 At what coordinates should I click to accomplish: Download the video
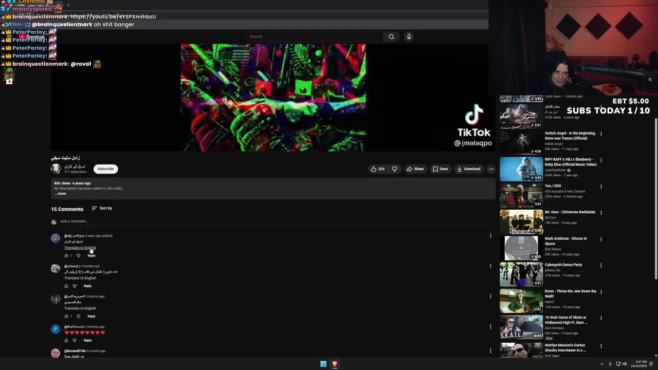pyautogui.click(x=468, y=169)
